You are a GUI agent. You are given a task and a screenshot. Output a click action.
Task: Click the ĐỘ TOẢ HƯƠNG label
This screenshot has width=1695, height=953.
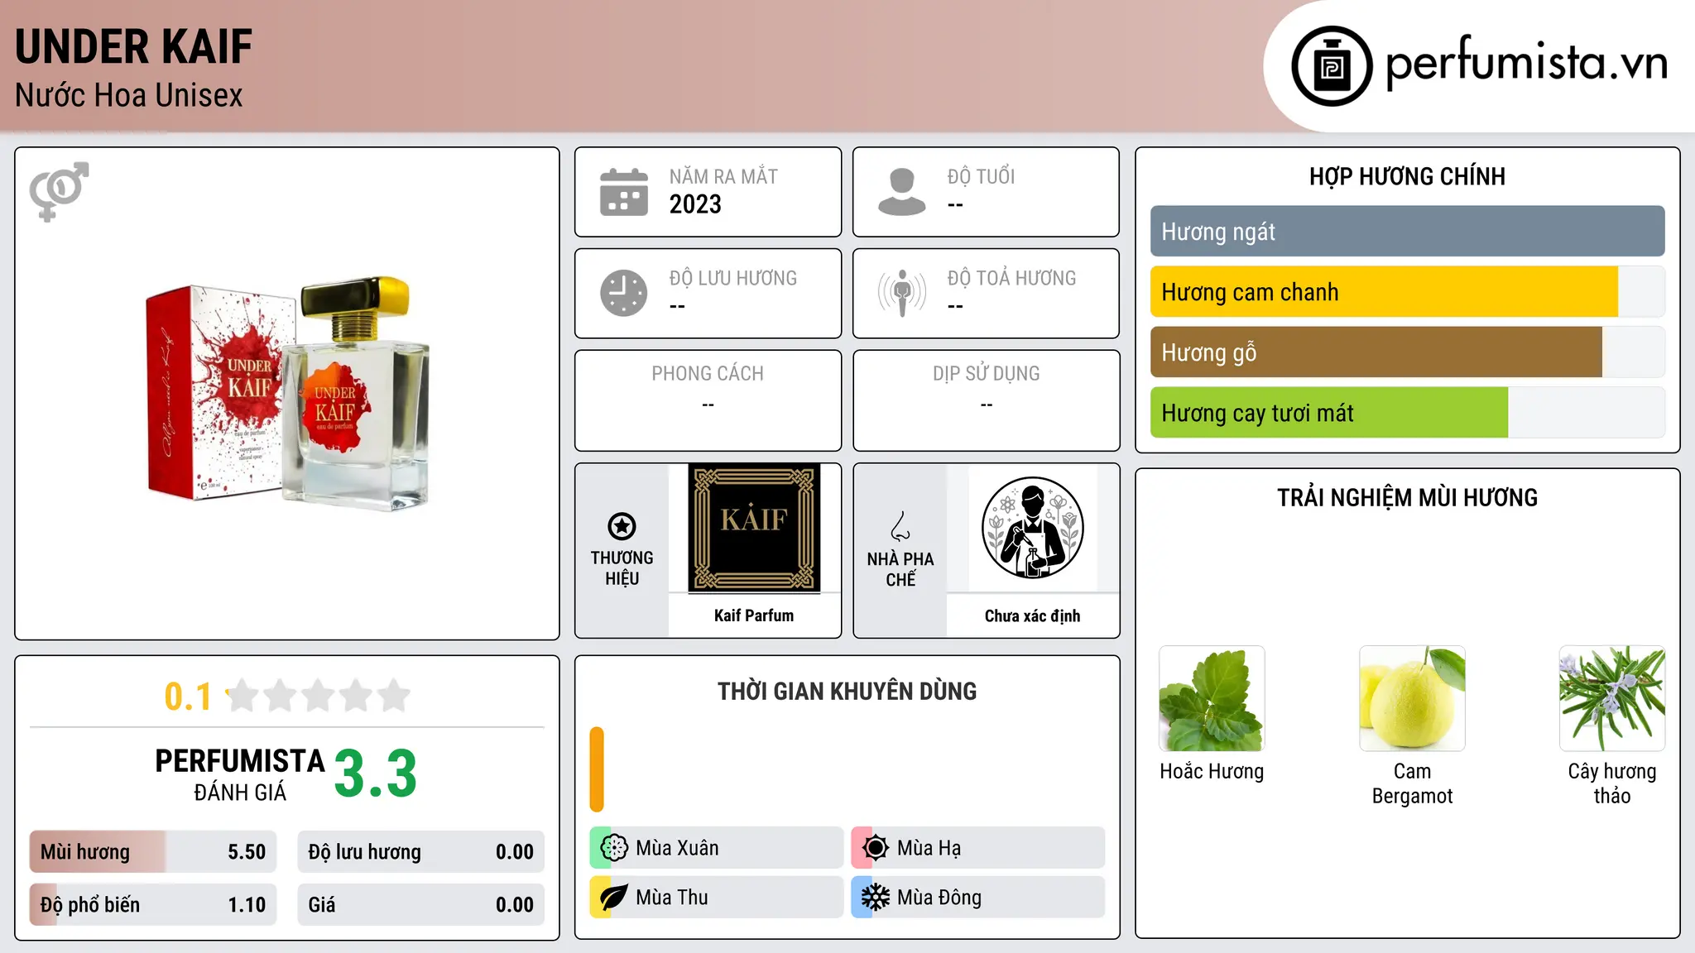pos(1011,278)
